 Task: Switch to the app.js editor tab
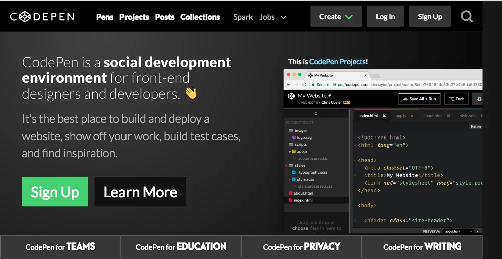coord(401,116)
